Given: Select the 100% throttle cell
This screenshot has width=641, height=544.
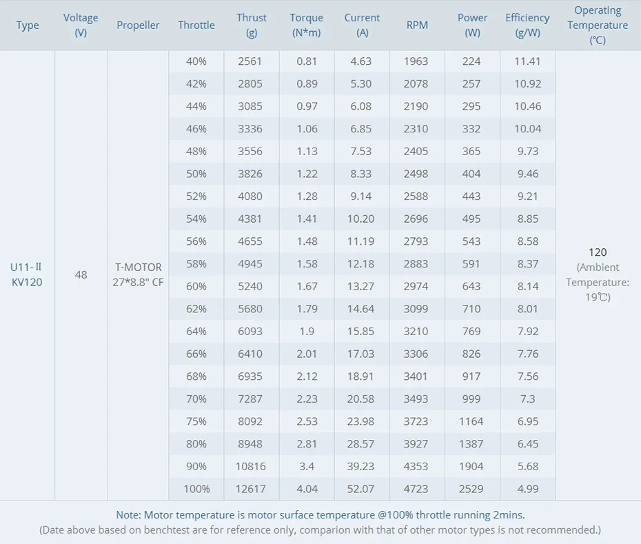Looking at the screenshot, I should [x=196, y=489].
